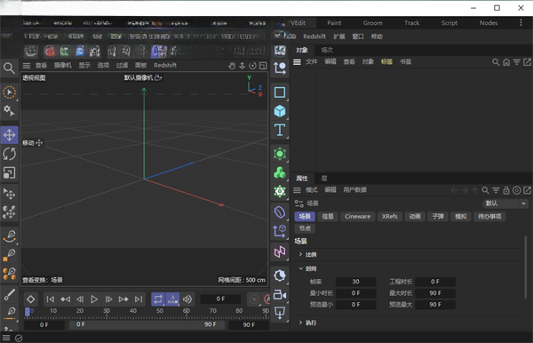Open the viewport Redshift menu
The image size is (533, 343).
tap(165, 65)
